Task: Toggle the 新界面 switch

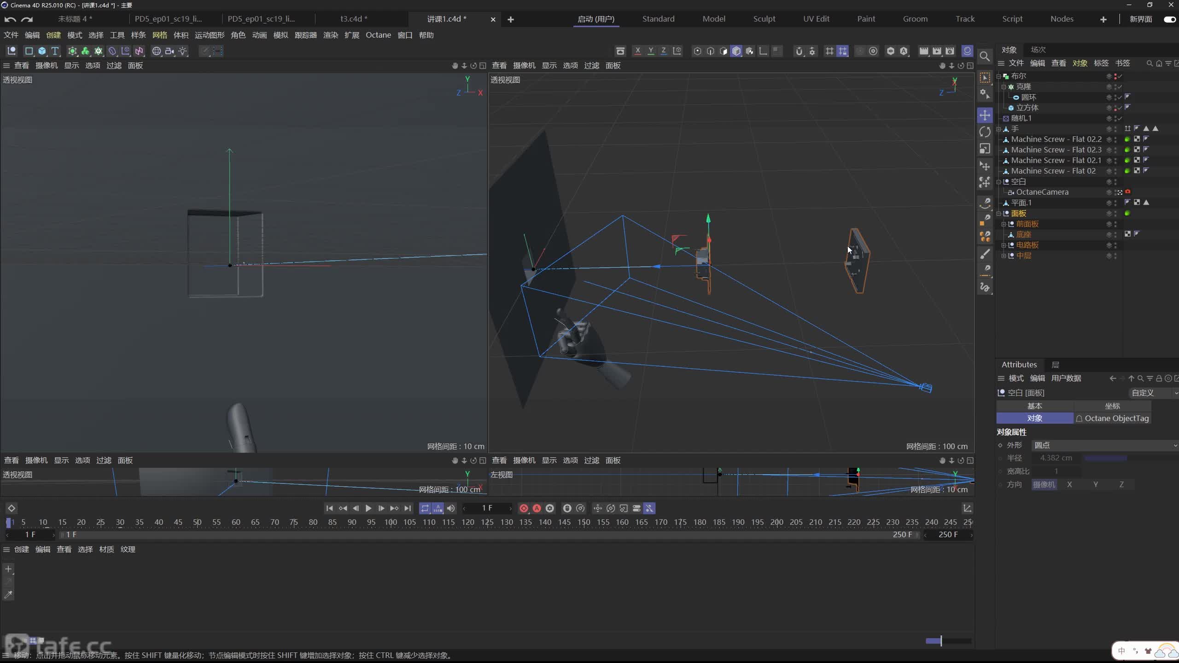Action: 1170,19
